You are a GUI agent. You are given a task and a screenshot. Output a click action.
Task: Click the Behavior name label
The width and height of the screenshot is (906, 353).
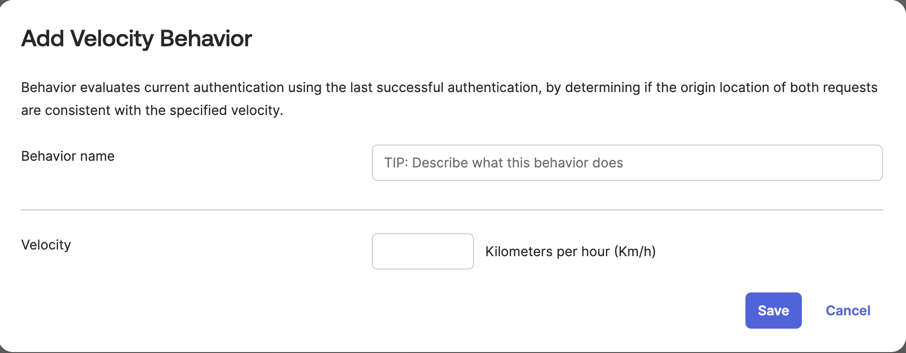67,156
